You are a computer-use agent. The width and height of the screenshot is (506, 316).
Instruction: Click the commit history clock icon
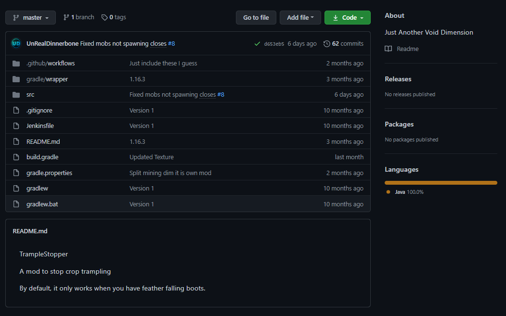(x=326, y=43)
